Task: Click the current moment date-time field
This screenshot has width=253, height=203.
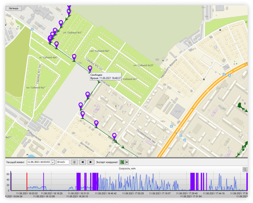Action: 39,162
